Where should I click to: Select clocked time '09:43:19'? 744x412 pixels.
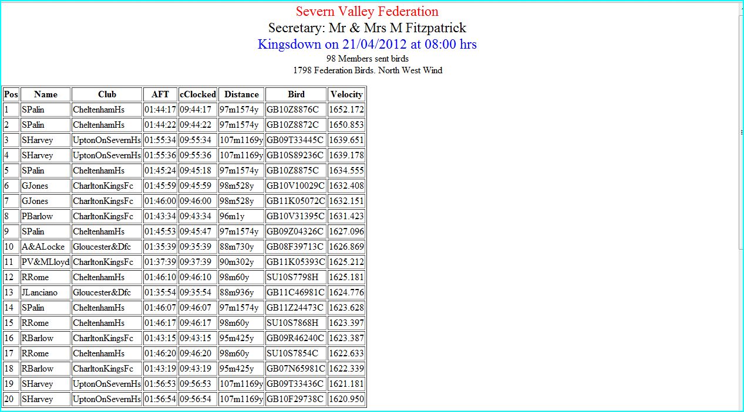pyautogui.click(x=198, y=369)
